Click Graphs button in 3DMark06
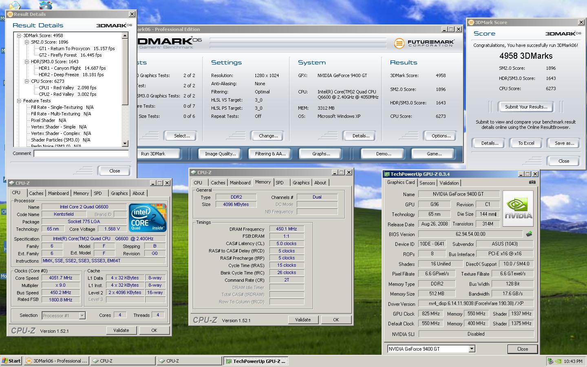This screenshot has height=367, width=587. pyautogui.click(x=321, y=154)
